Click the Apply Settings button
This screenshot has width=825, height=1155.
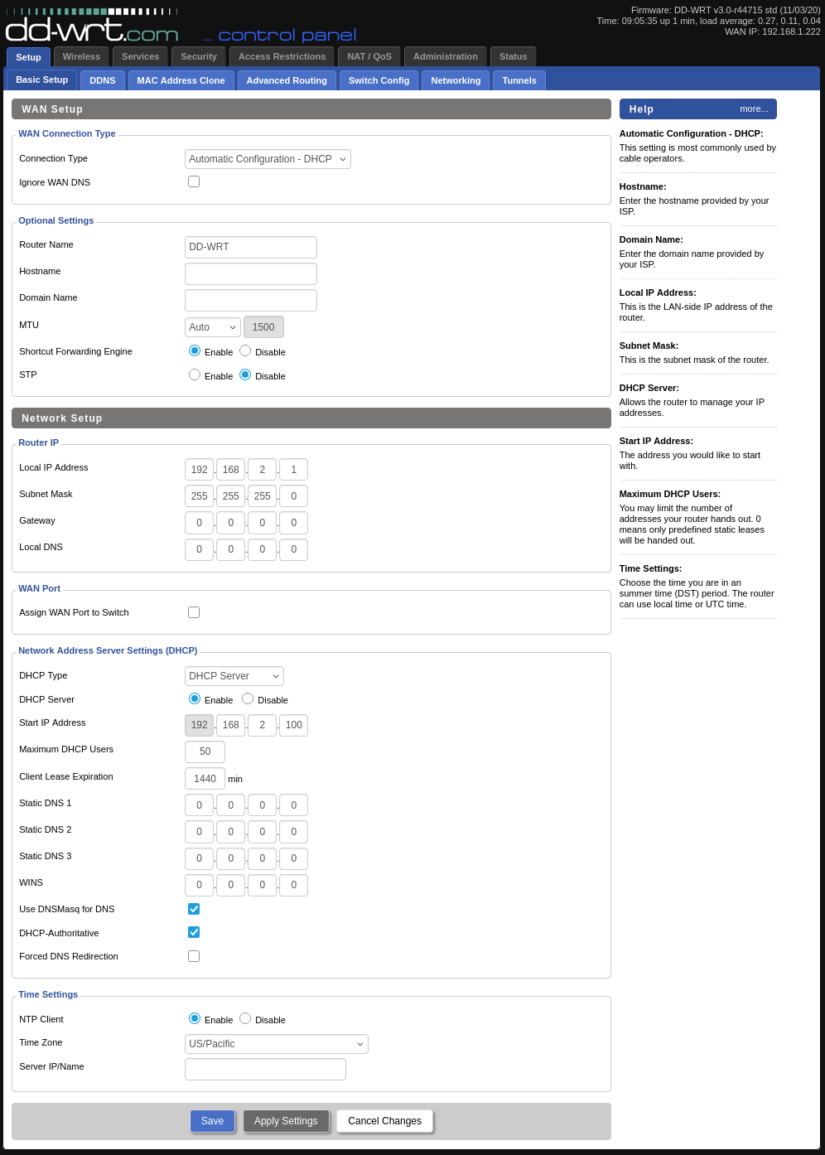pos(286,1121)
